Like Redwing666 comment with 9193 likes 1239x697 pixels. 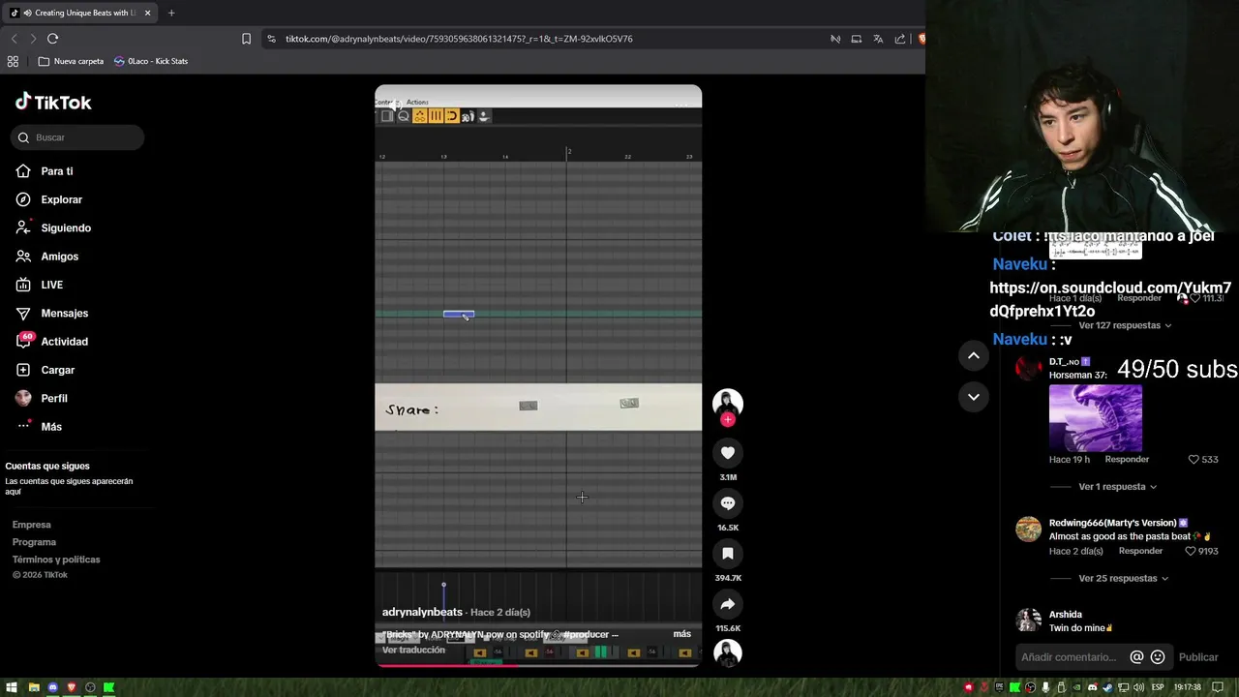coord(1192,551)
